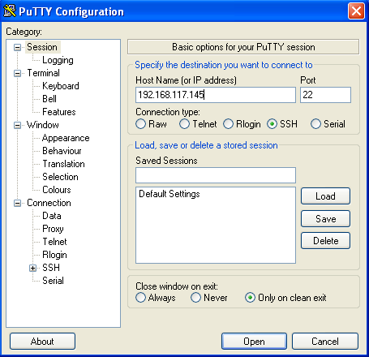Set close window on exit to Never
This screenshot has width=369, height=357.
click(195, 298)
